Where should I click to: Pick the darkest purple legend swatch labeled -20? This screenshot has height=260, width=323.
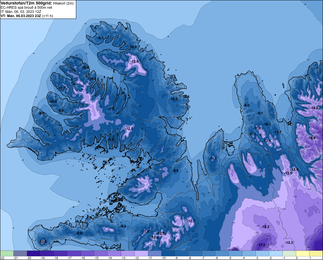point(34,253)
